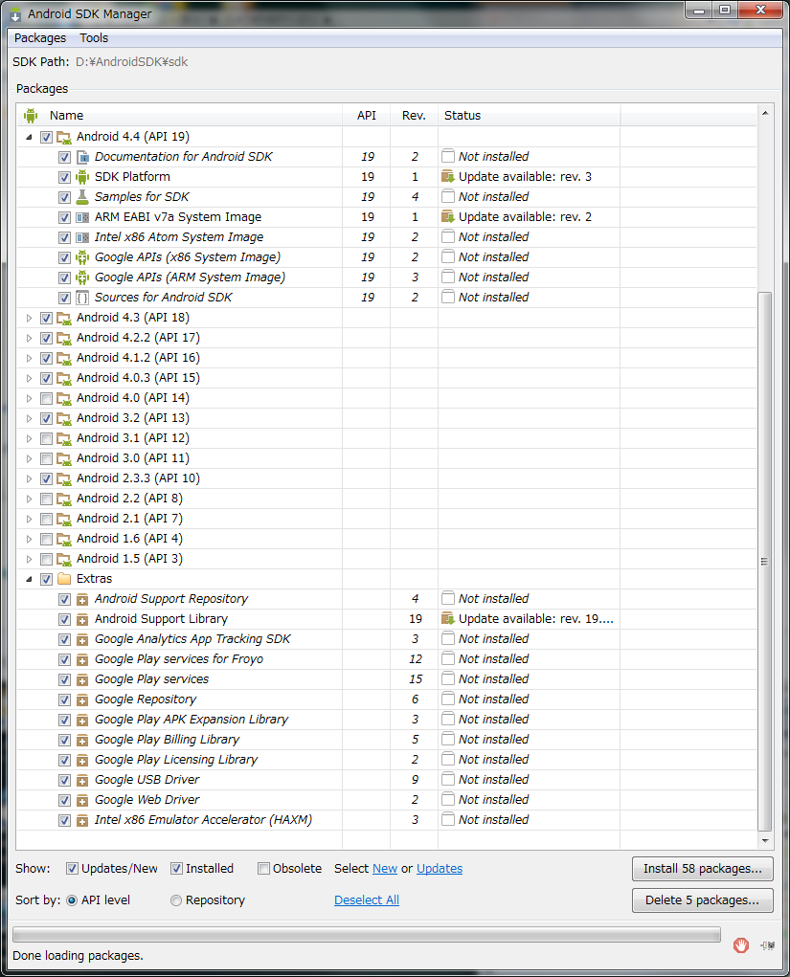The image size is (790, 977).
Task: Open the Packages menu
Action: click(40, 38)
